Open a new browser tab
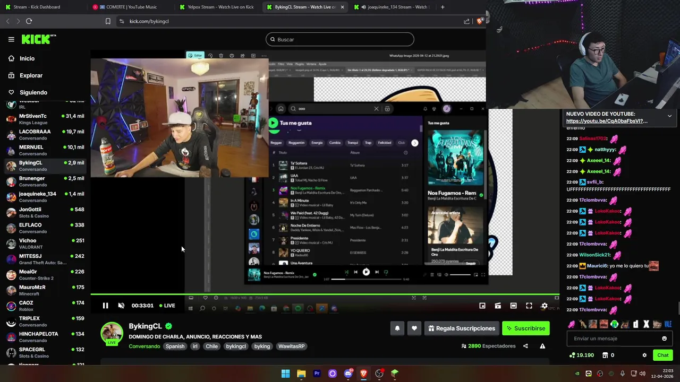This screenshot has width=680, height=382. (x=443, y=7)
